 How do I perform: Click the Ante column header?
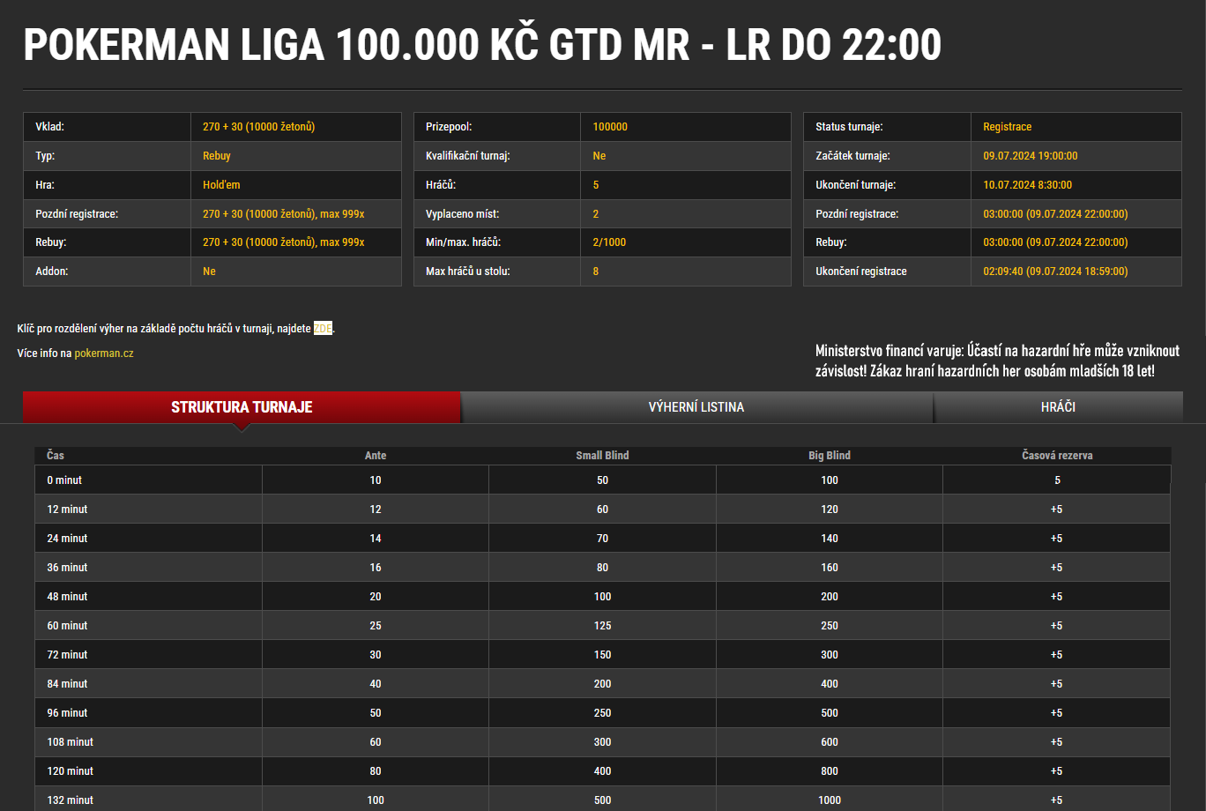(376, 456)
